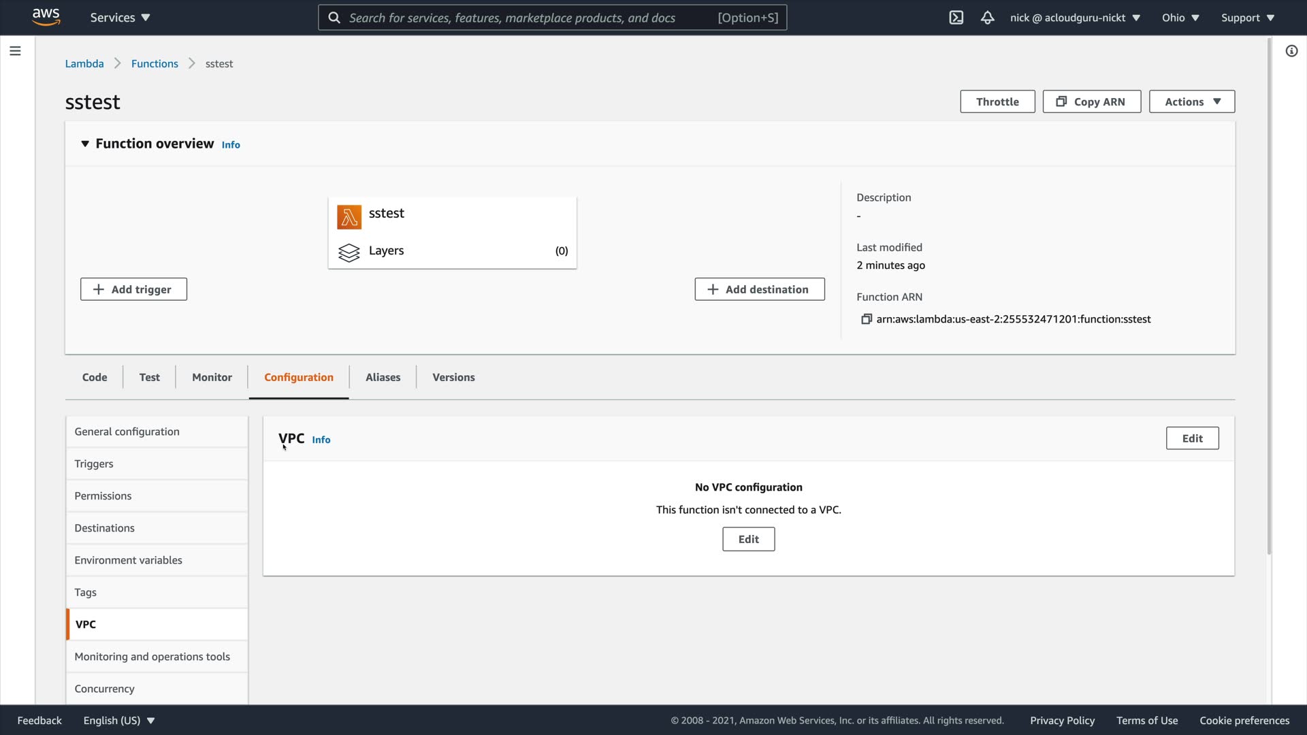Image resolution: width=1307 pixels, height=735 pixels.
Task: Click the info panel circle icon
Action: tap(1291, 51)
